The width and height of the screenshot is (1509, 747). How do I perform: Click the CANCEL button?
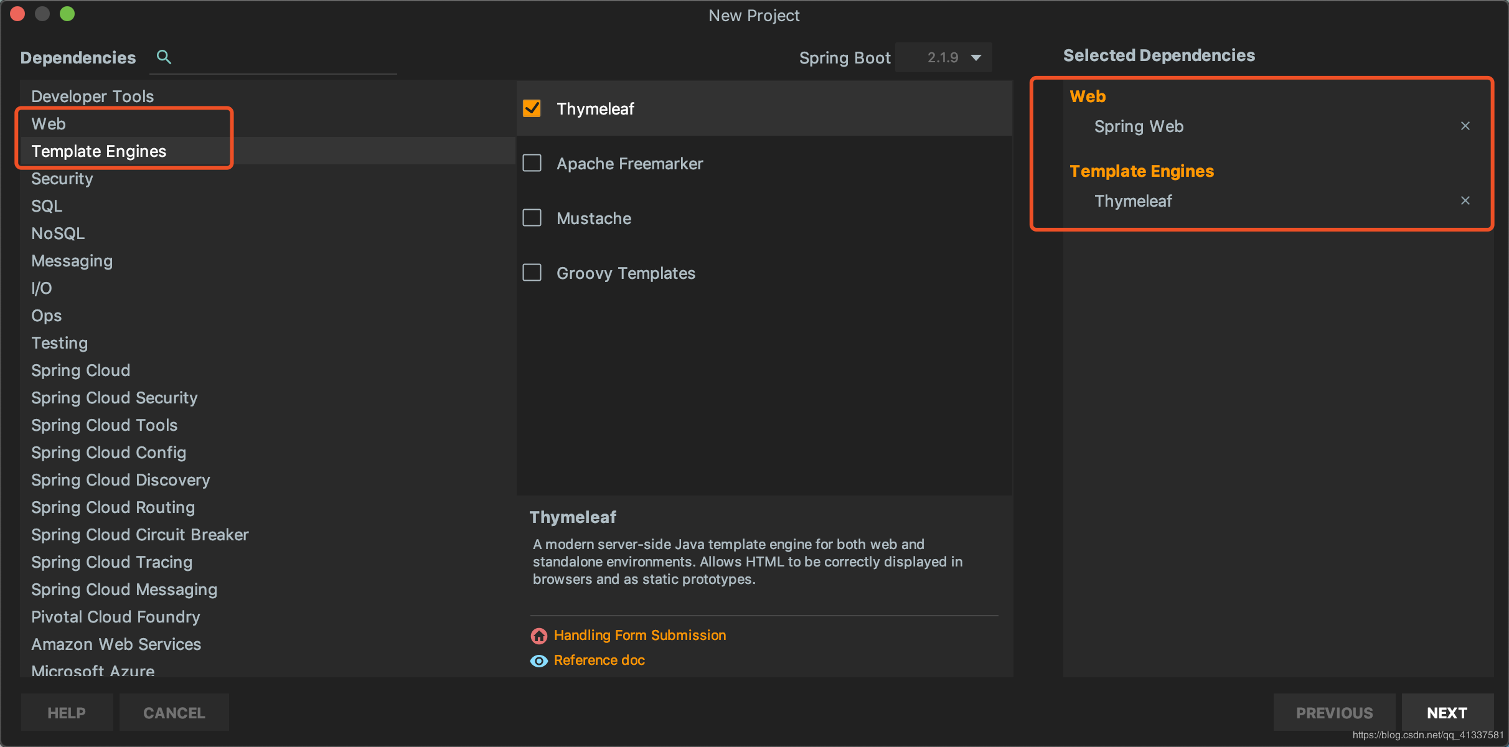tap(174, 713)
